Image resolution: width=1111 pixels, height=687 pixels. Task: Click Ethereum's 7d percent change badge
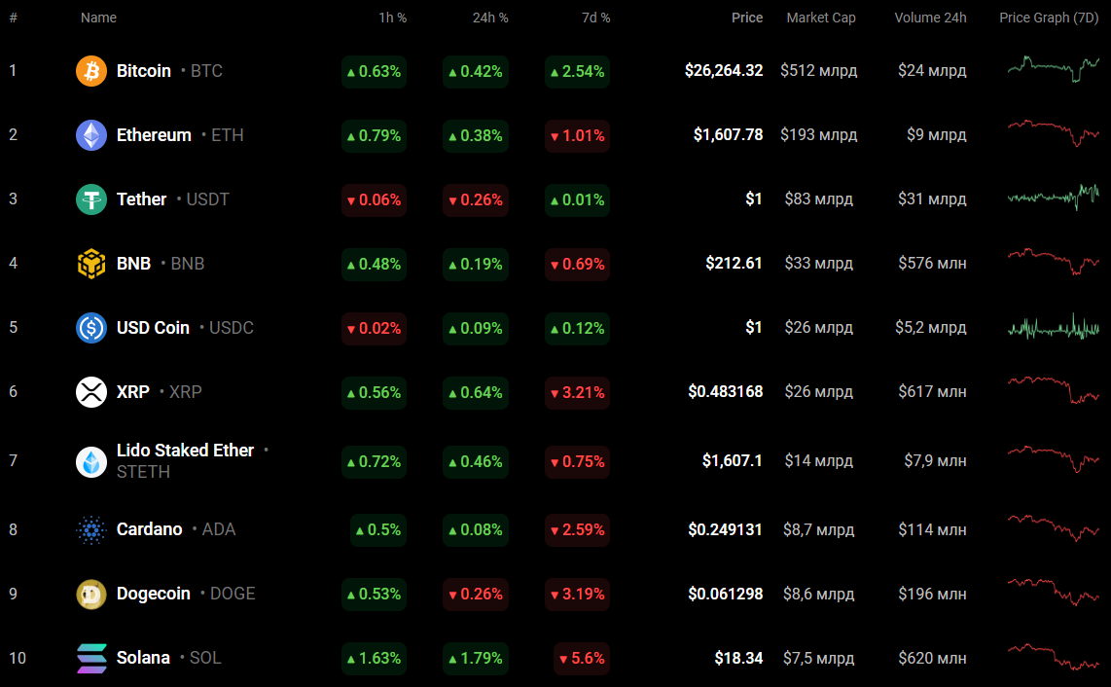578,135
